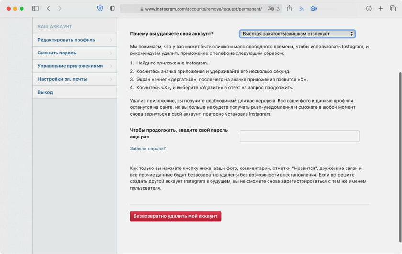This screenshot has width=402, height=254.
Task: Open the Share menu icon
Action: [290, 9]
